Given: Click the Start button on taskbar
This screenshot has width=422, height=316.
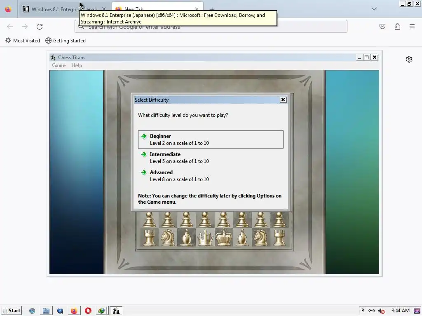Looking at the screenshot, I should (12, 311).
